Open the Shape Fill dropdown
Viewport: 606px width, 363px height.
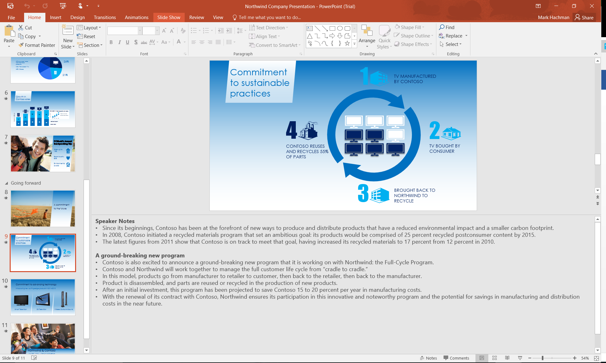[409, 27]
